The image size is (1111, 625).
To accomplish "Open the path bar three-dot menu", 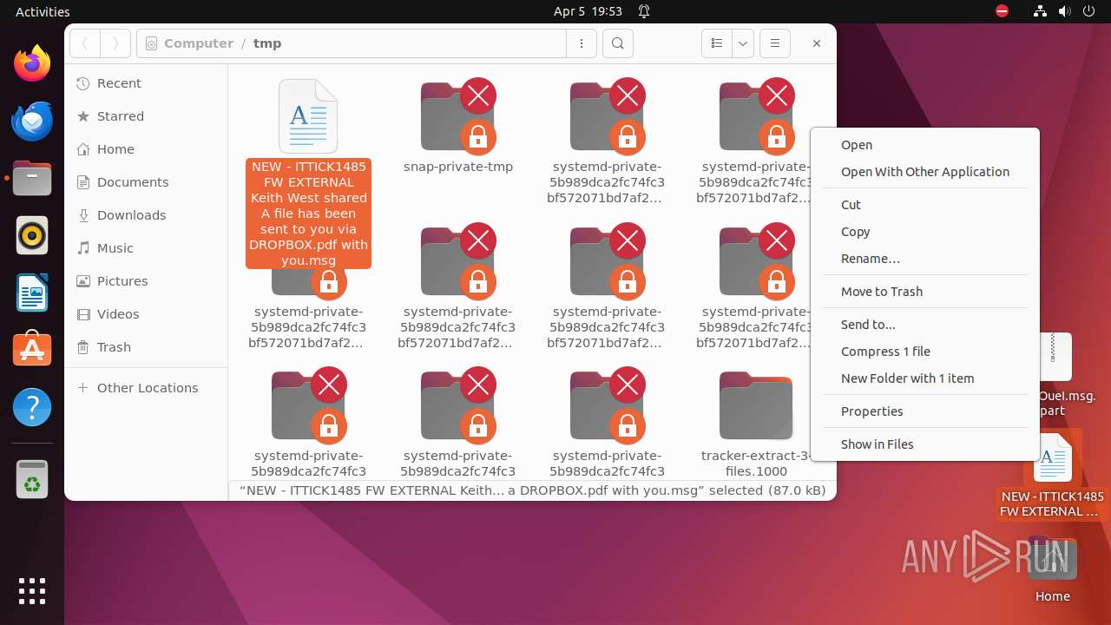I will pos(582,43).
